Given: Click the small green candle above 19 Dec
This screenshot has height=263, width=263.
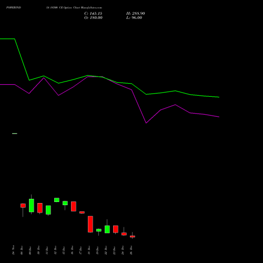Looking at the screenshot, I should (99, 230).
